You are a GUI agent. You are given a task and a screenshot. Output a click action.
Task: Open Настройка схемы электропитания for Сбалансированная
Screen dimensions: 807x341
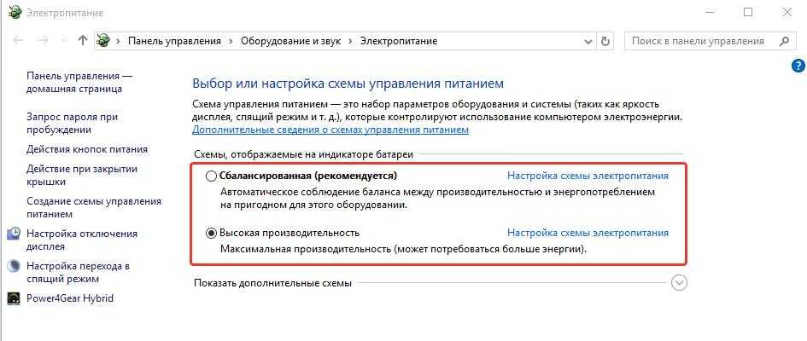coord(588,176)
